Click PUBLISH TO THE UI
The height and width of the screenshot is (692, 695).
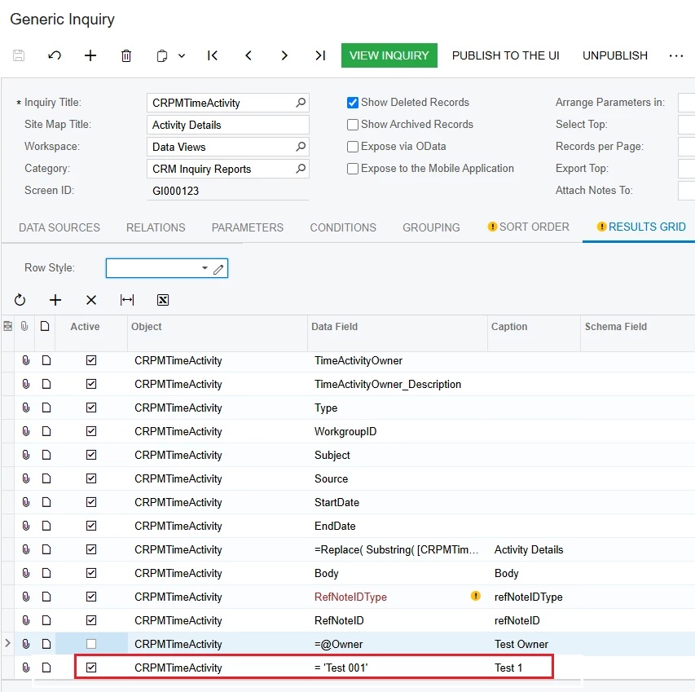coord(505,55)
